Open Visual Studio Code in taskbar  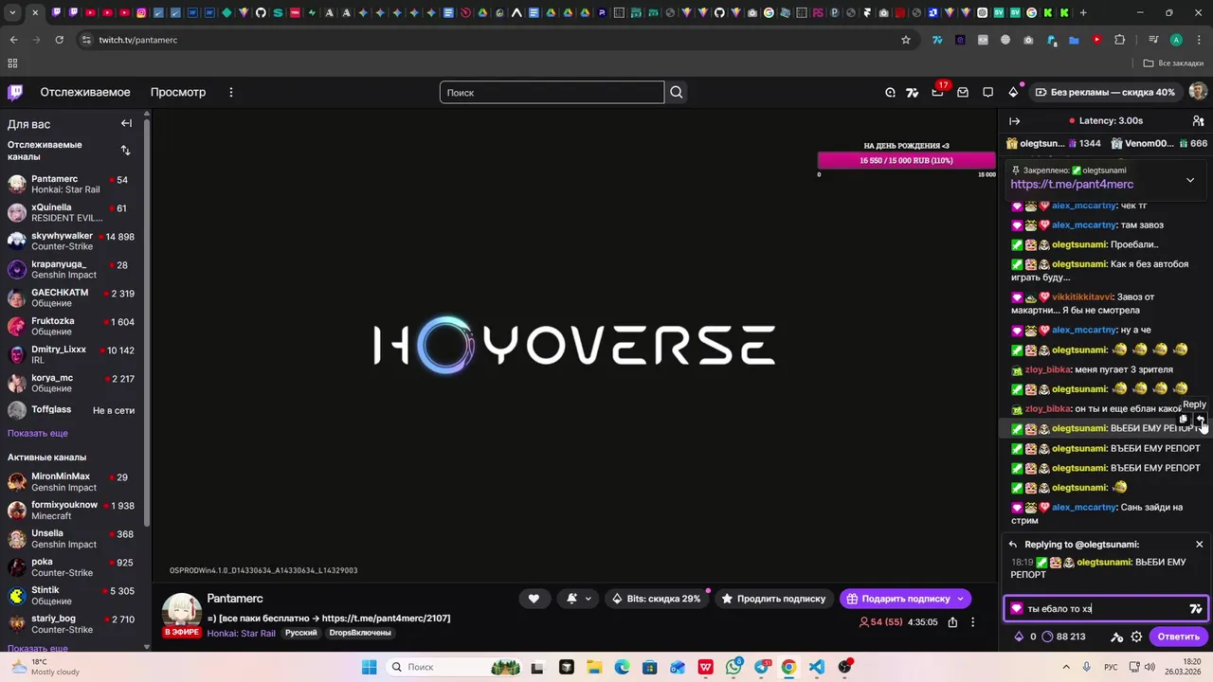pos(816,667)
